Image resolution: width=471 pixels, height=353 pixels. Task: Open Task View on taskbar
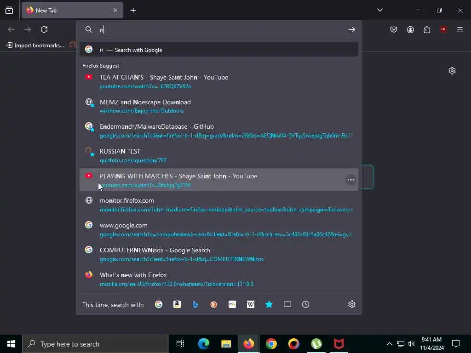point(180,344)
